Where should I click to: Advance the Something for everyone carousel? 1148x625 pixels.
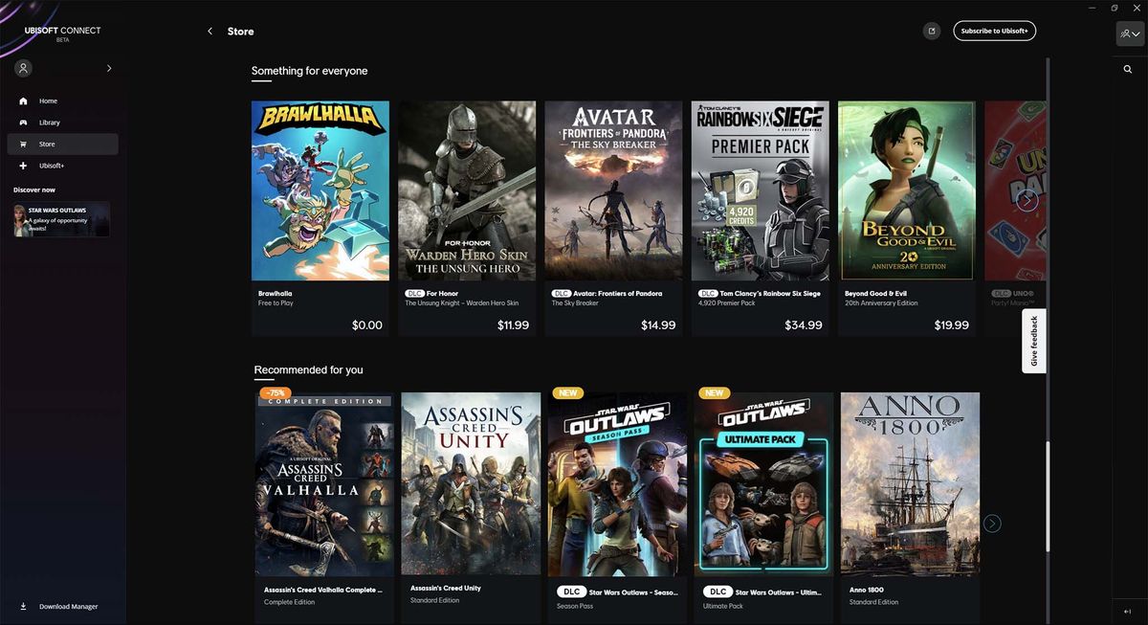pyautogui.click(x=1027, y=199)
